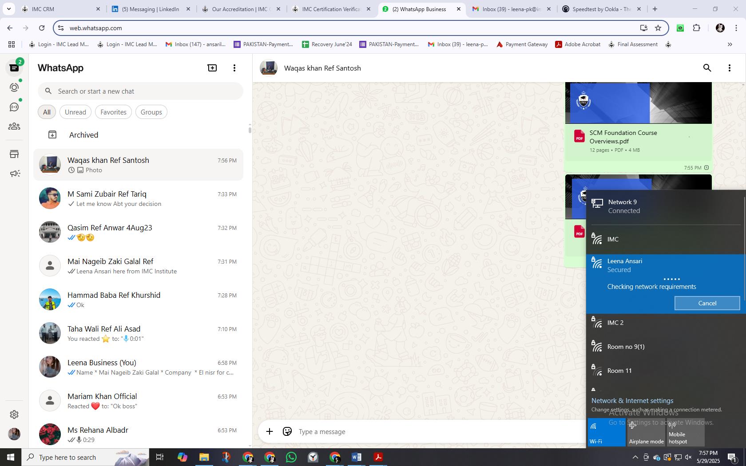Open the emoji picker icon
The width and height of the screenshot is (746, 466).
click(x=287, y=431)
